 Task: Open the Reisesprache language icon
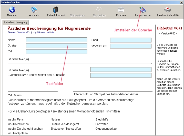142,10
